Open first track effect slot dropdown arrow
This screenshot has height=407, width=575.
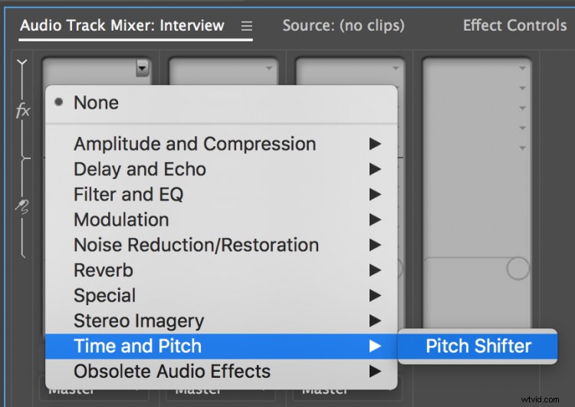[143, 68]
